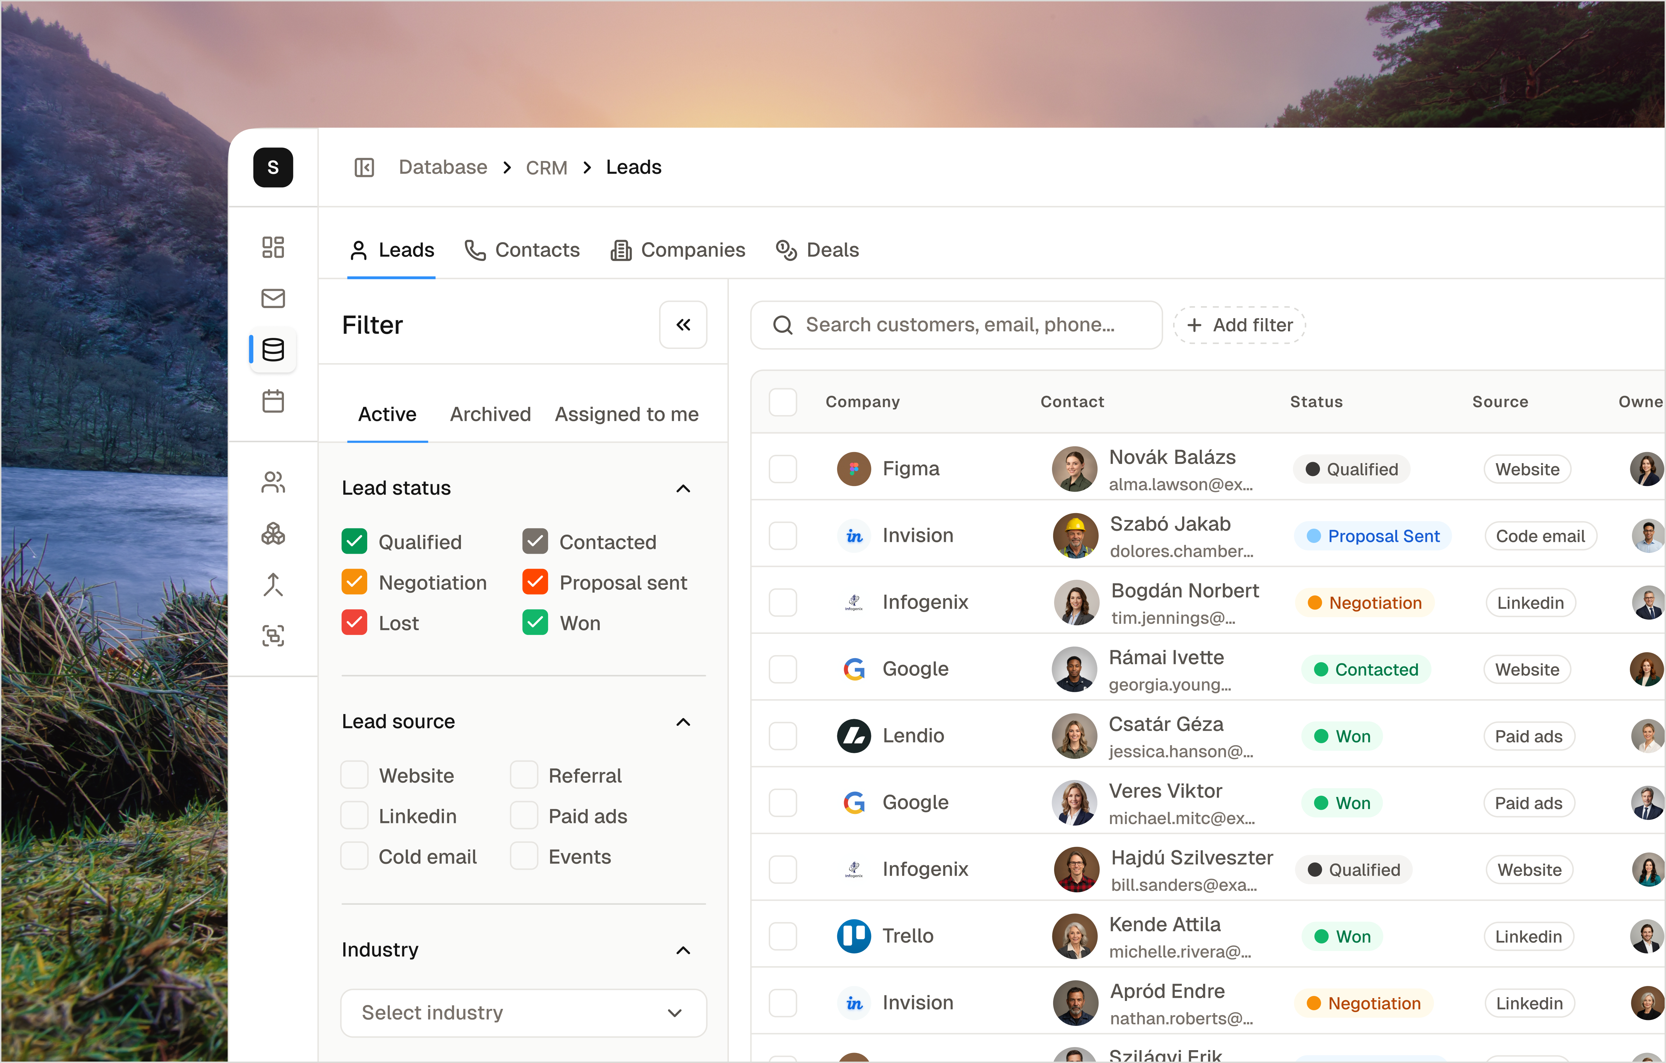Uncheck the Contacted lead status

pyautogui.click(x=535, y=542)
